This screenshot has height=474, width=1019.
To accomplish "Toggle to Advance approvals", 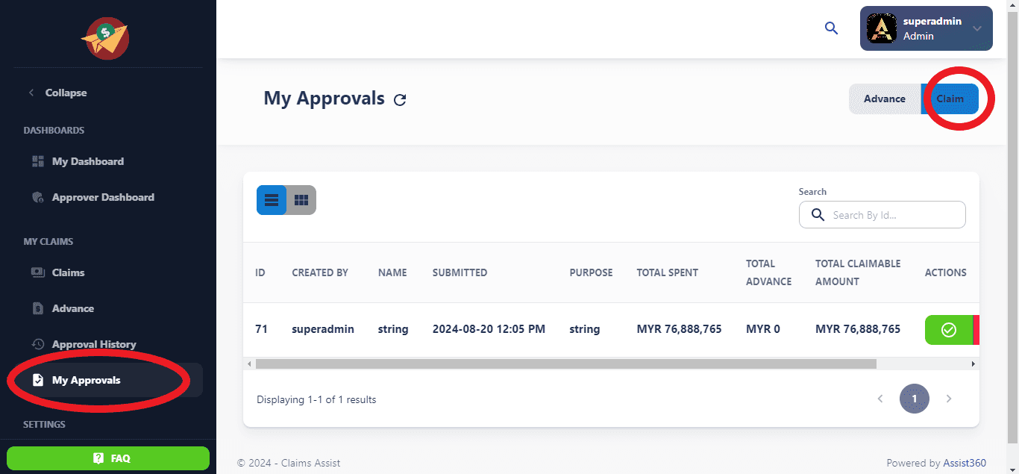I will click(884, 99).
